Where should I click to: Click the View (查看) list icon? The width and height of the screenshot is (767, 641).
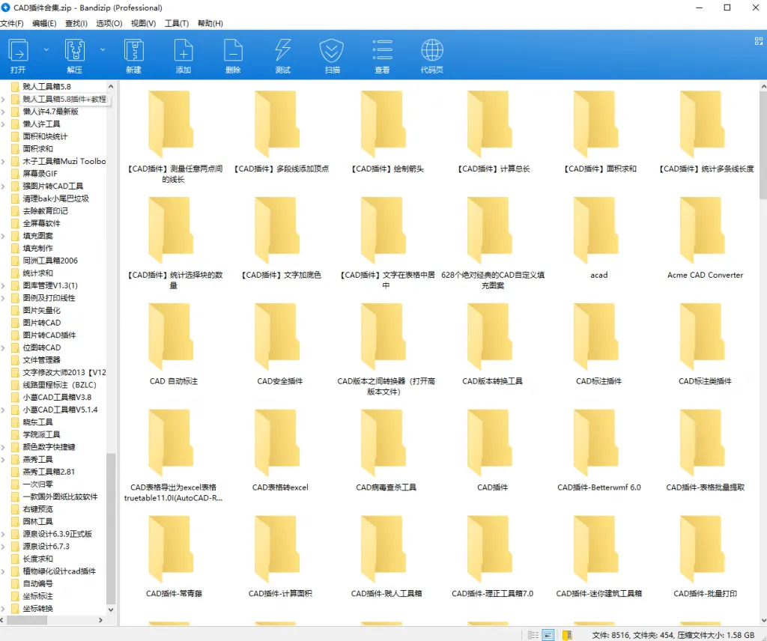(x=382, y=51)
